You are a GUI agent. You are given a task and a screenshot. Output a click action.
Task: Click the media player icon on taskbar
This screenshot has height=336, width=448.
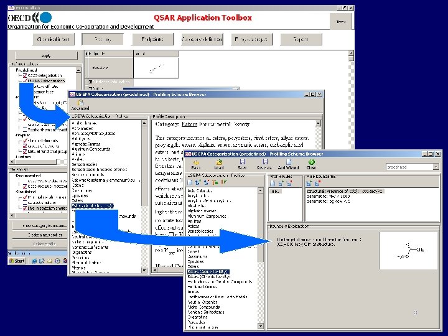57,261
